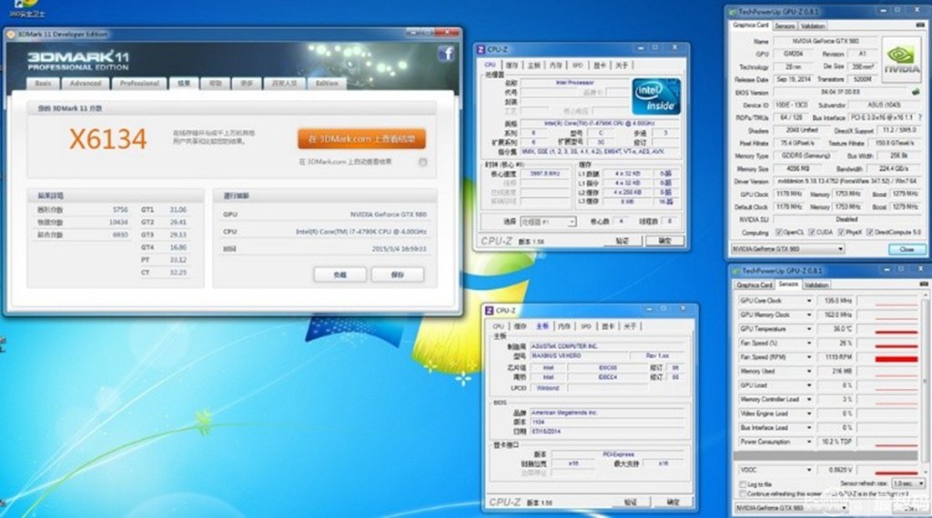Open the GPU Load sensor dropdown
This screenshot has width=932, height=518.
click(809, 385)
